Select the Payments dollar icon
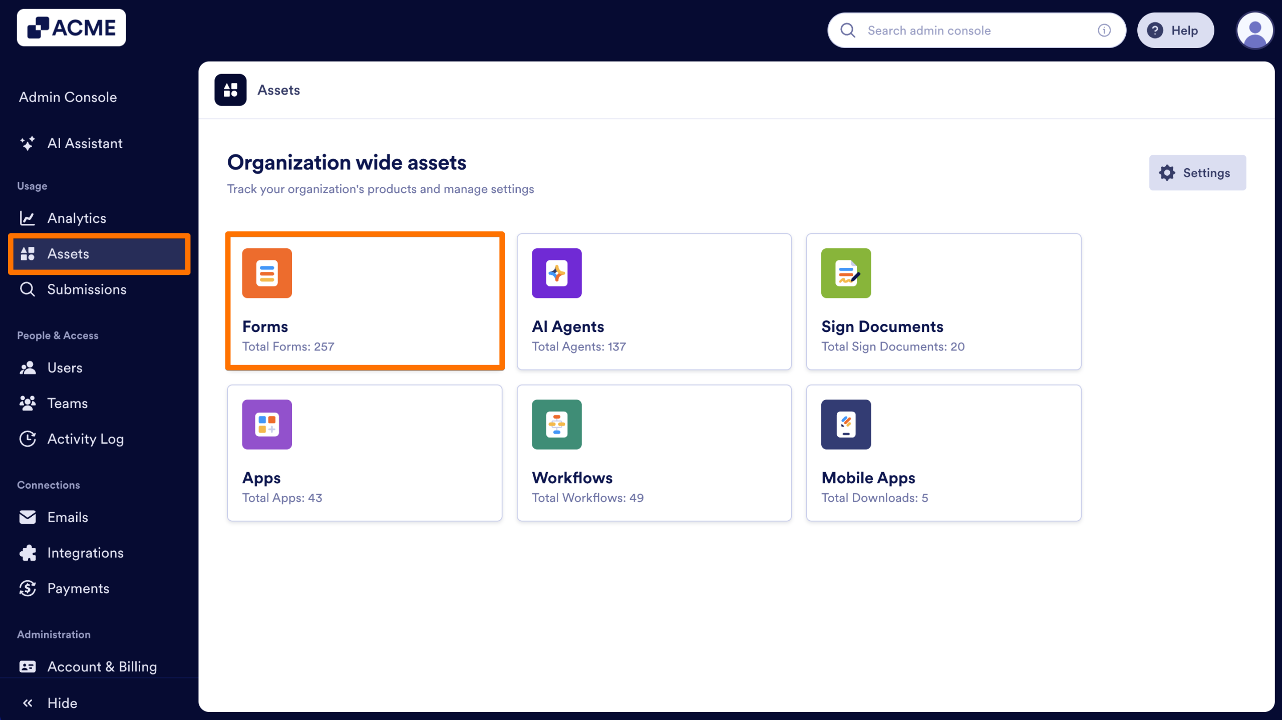Viewport: 1282px width, 720px height. (28, 588)
